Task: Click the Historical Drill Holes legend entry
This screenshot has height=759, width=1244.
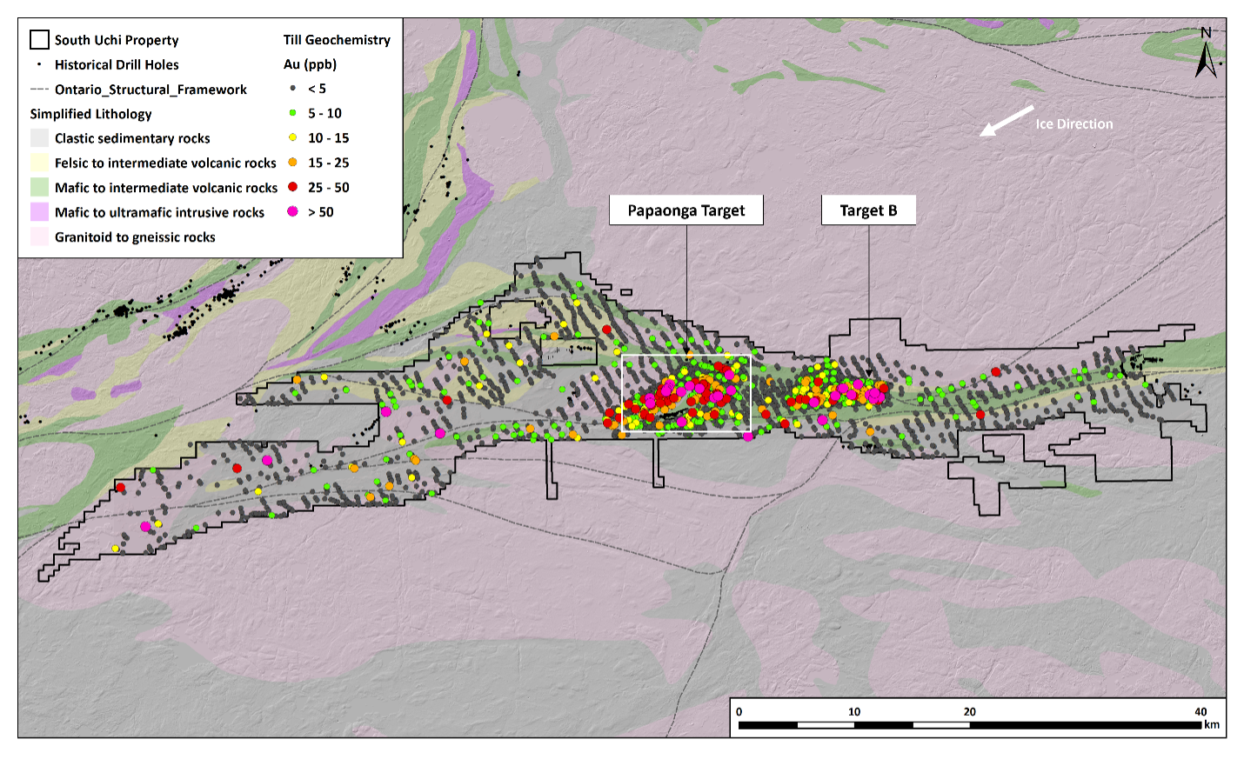Action: 117,64
